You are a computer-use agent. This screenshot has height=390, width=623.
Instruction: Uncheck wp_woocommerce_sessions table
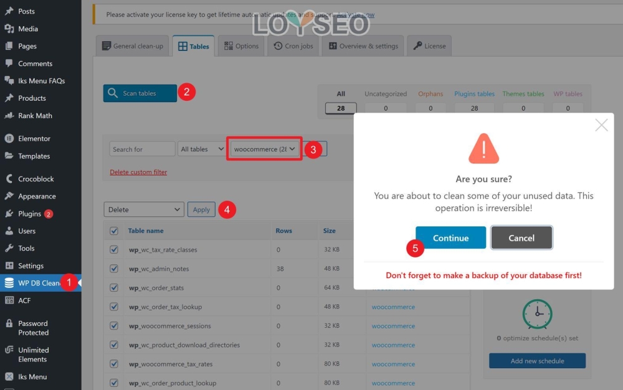pyautogui.click(x=114, y=326)
